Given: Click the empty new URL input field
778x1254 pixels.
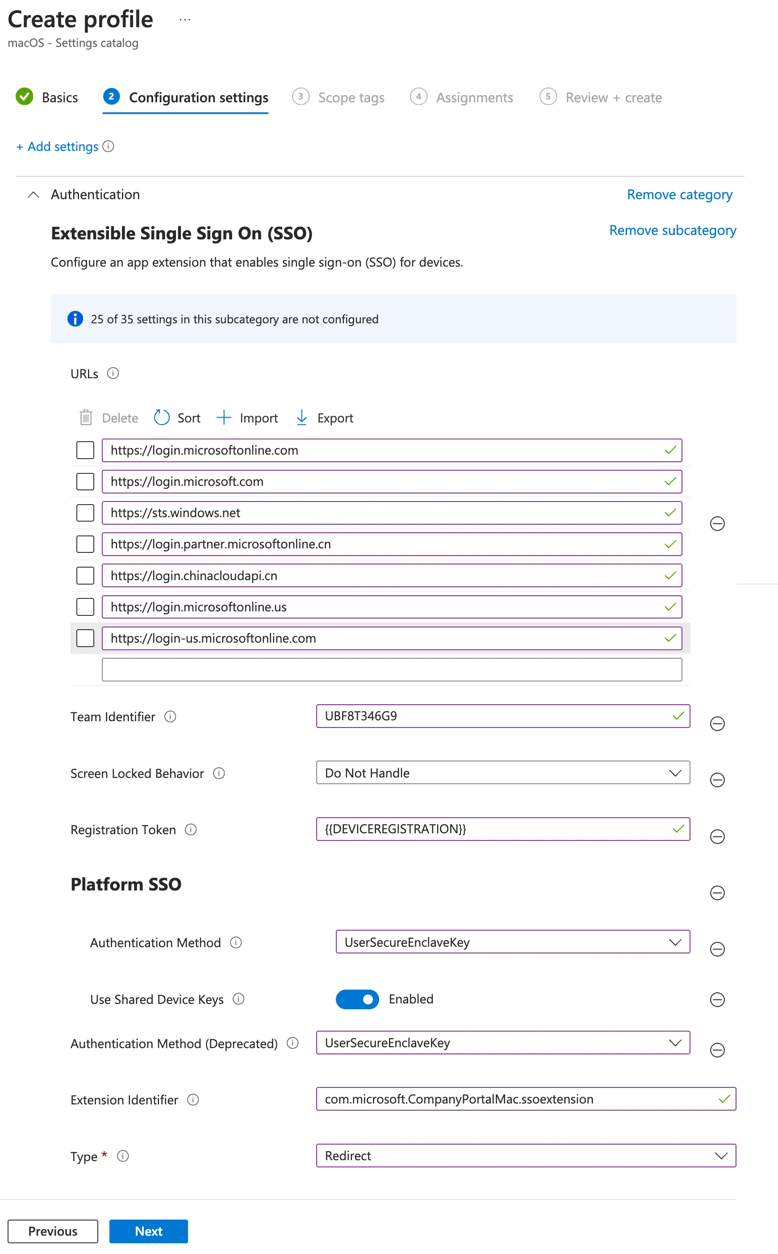Looking at the screenshot, I should coord(392,670).
